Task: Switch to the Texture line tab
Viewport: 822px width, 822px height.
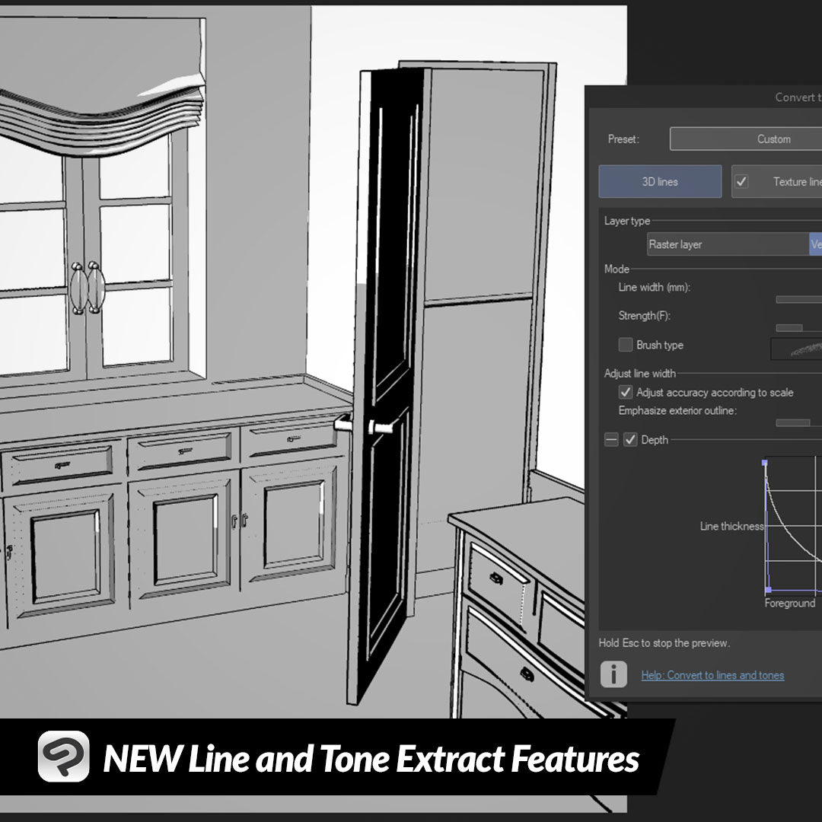Action: [792, 182]
